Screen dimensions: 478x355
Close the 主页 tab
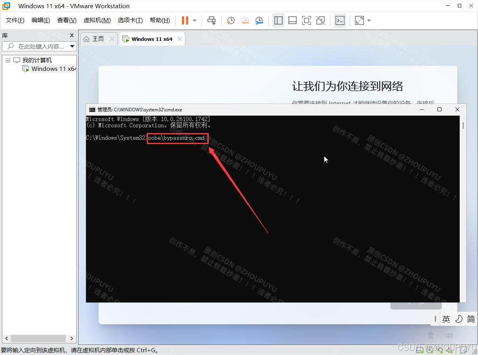click(x=112, y=39)
